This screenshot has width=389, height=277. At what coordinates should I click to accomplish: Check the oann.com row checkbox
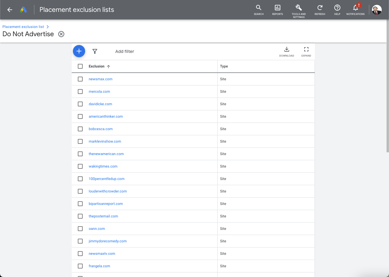point(80,229)
